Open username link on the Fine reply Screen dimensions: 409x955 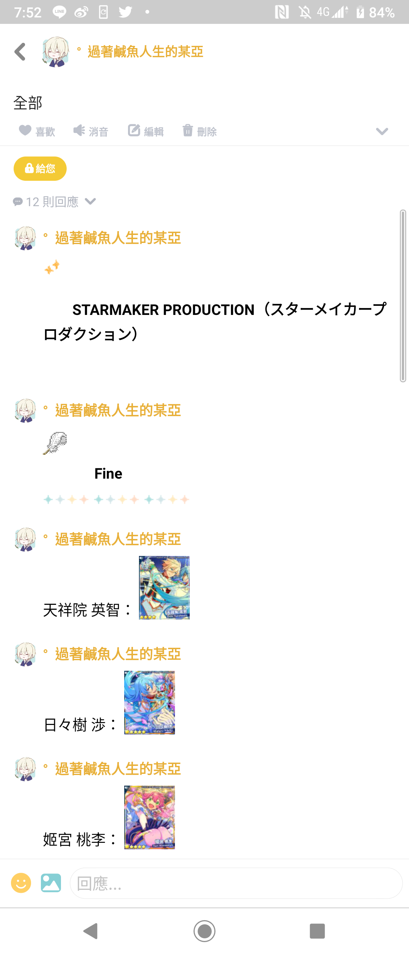tap(118, 410)
